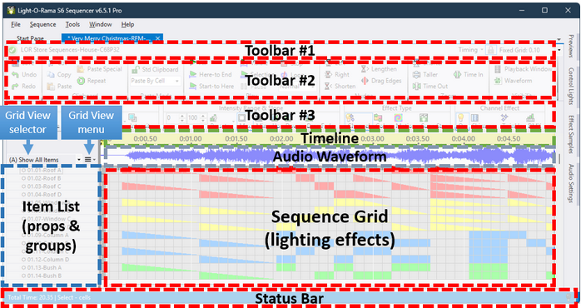Switch to the Start Page tab

(31, 38)
